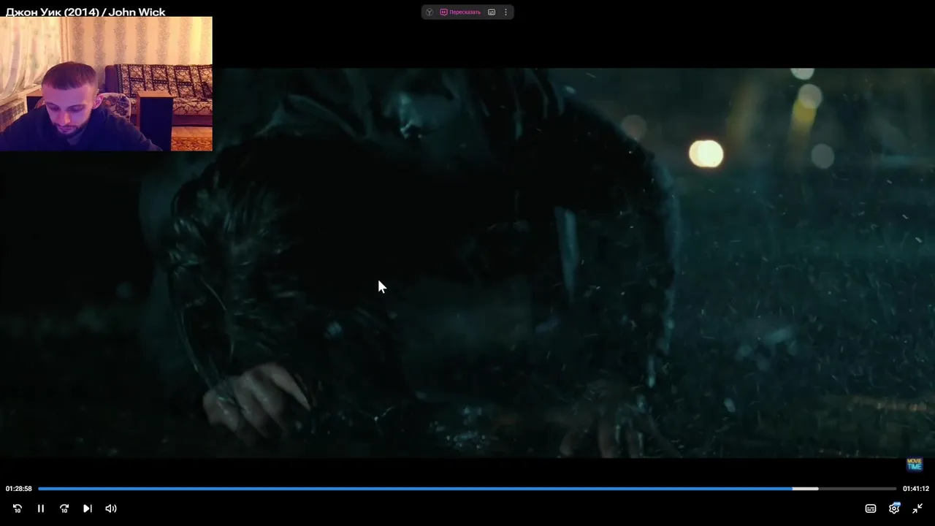
Task: Open picture-in-picture icon in top toolbar
Action: (x=492, y=12)
